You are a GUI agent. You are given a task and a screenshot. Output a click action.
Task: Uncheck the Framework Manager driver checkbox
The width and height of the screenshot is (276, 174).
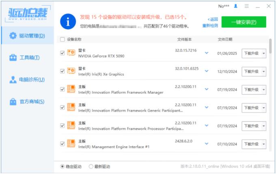63,89
